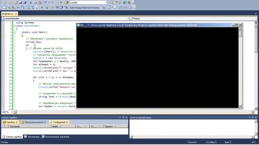
Task: Open the Проект column filter arrow
Action: click(x=115, y=126)
